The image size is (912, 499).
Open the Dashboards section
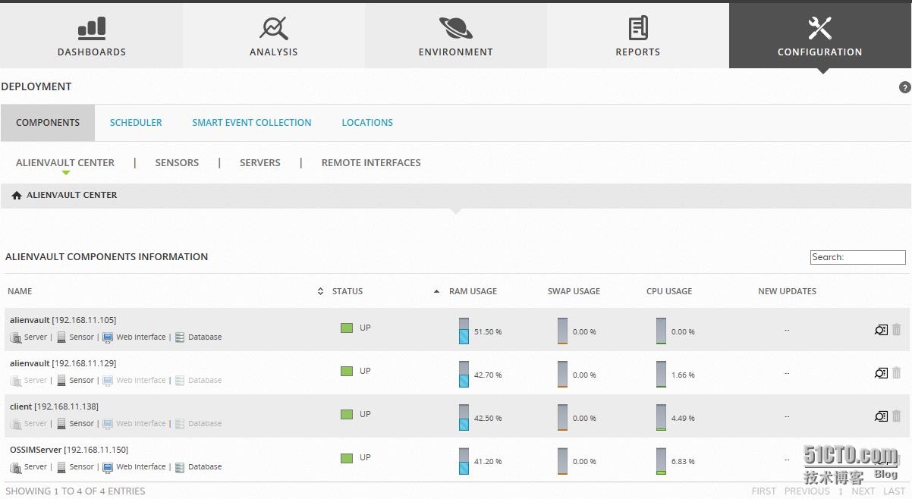91,36
